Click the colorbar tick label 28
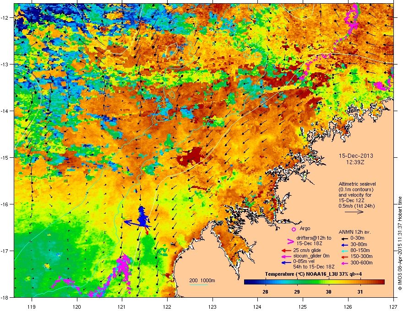This screenshot has height=311, width=403. pyautogui.click(x=266, y=292)
